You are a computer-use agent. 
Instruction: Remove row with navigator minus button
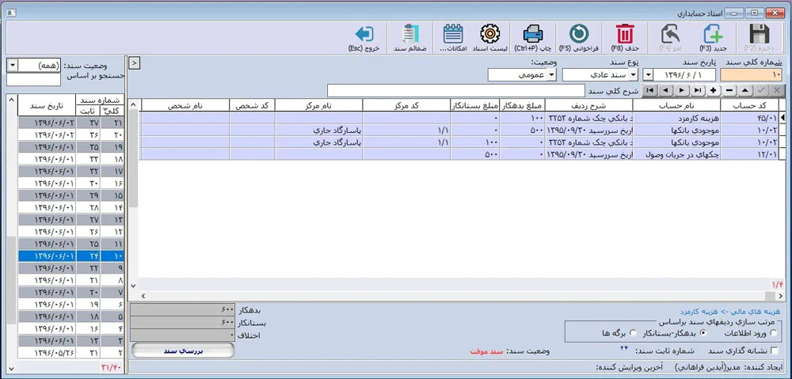pyautogui.click(x=729, y=90)
